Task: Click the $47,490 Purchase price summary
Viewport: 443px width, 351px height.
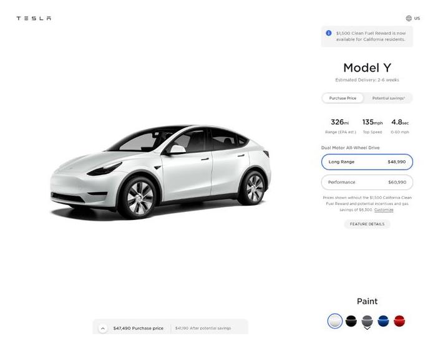Action: pos(138,329)
